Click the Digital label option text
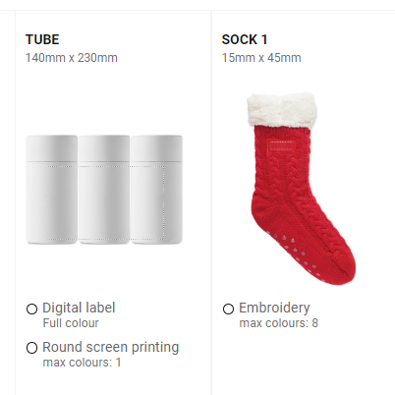 click(x=79, y=308)
